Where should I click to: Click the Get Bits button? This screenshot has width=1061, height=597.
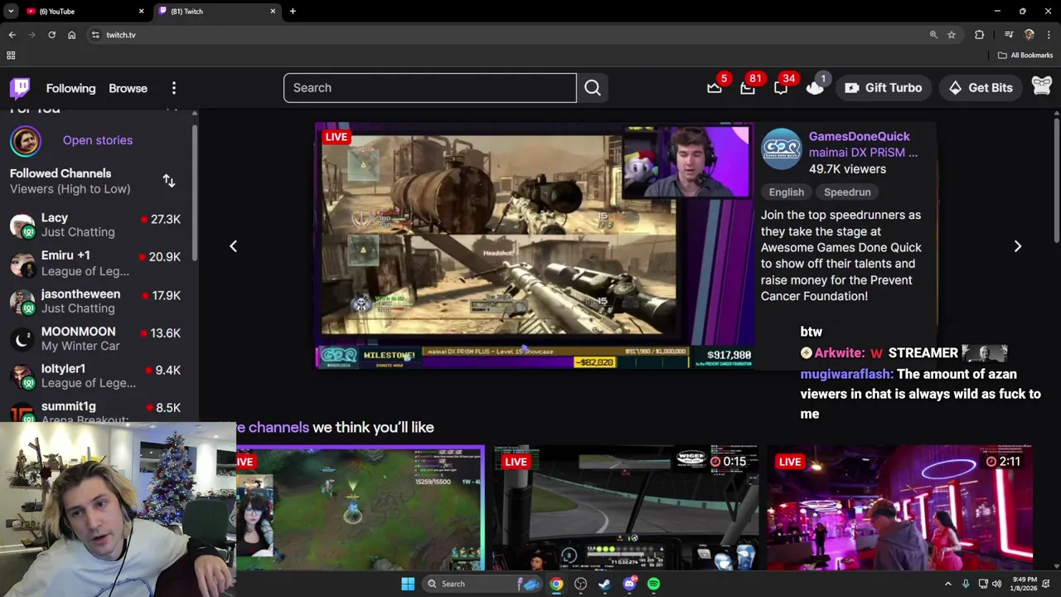(981, 88)
